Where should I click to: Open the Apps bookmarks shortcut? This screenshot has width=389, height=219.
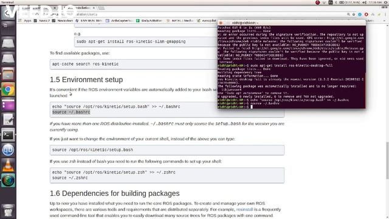coord(25,21)
